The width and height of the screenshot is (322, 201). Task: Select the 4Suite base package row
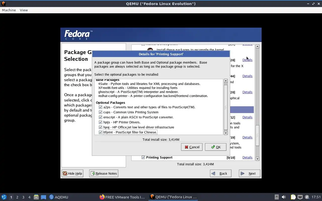point(149,84)
